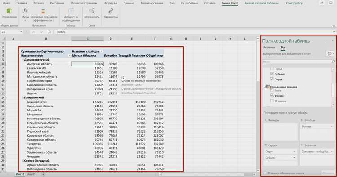Switch to the Конструктор ribbon tab
The width and height of the screenshot is (337, 177).
click(x=294, y=3)
